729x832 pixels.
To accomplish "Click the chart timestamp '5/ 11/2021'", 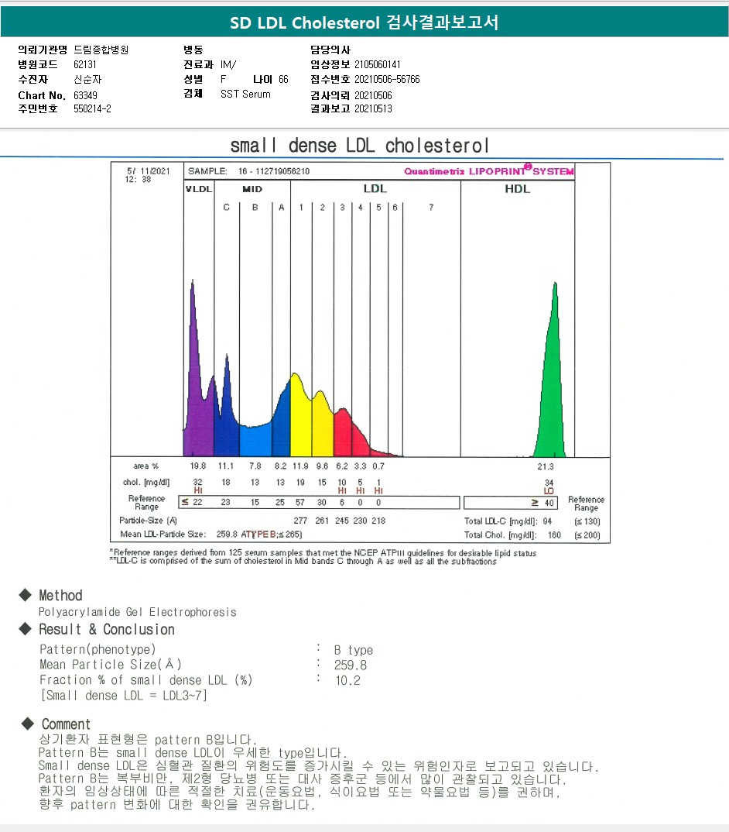I will (x=148, y=171).
